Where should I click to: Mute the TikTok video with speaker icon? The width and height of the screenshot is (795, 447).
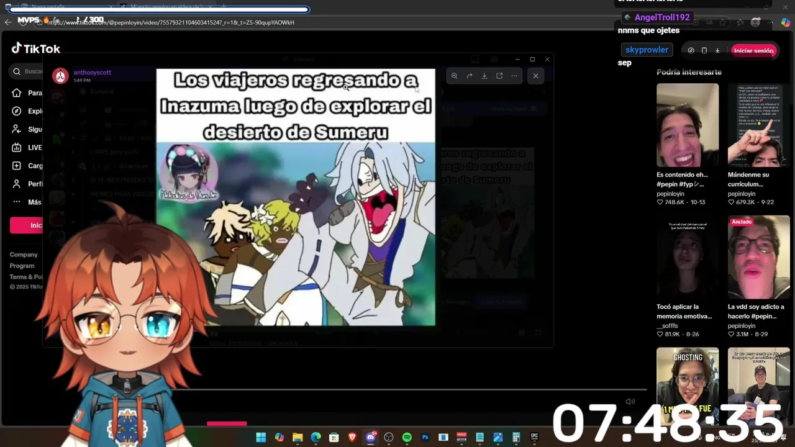coord(630,402)
